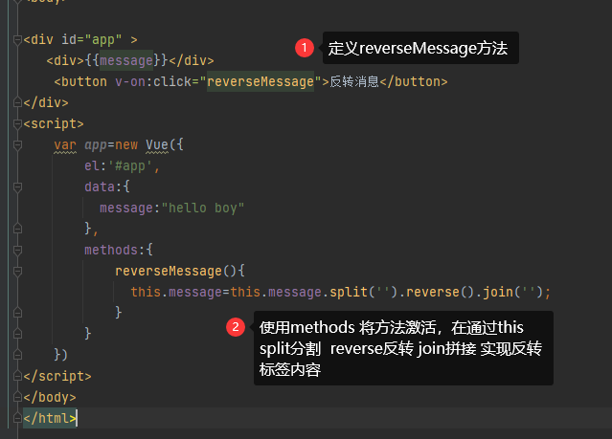Screen dimensions: 612x439
Task: Click the 'v-on' directive prefix
Action: click(x=130, y=81)
